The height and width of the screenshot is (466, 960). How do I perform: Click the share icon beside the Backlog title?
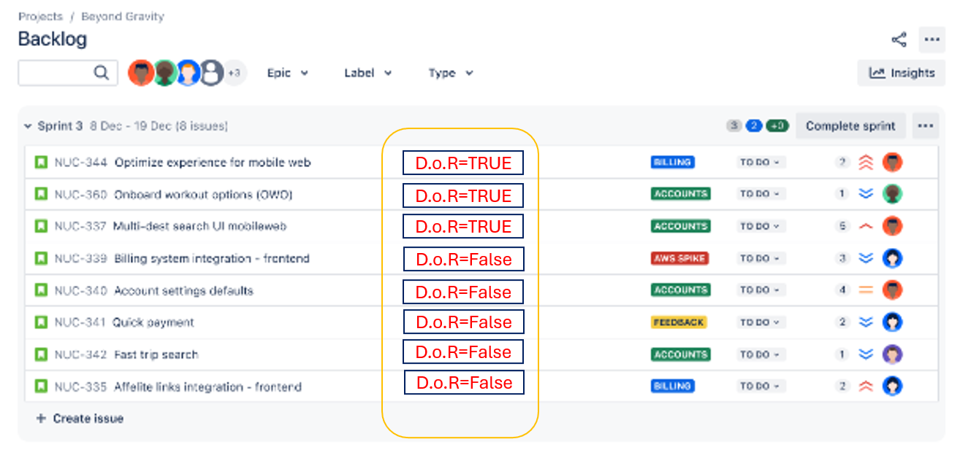[899, 39]
